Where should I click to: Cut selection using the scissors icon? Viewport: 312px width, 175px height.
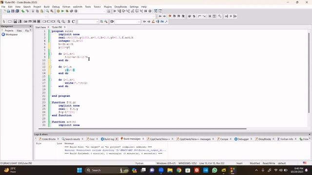point(33,11)
